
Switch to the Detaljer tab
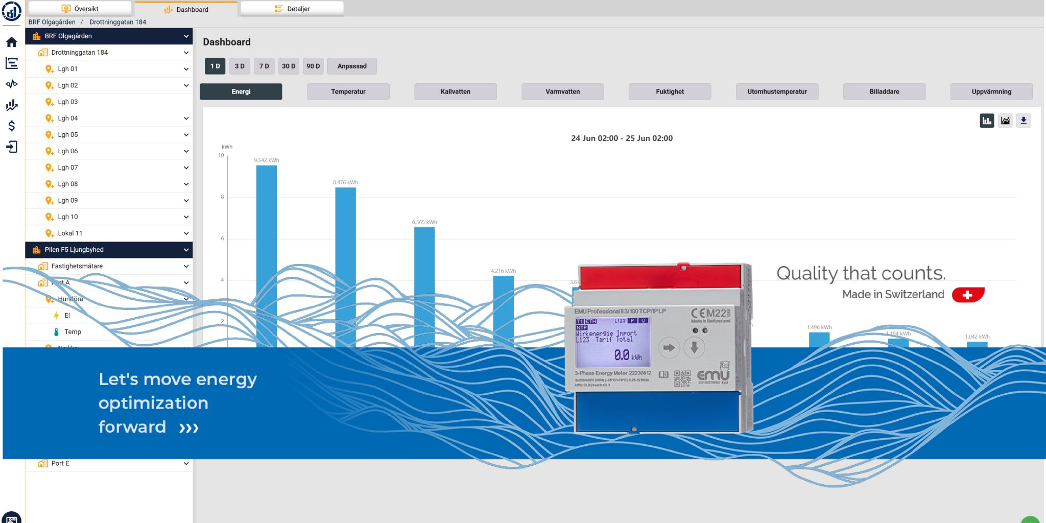292,9
